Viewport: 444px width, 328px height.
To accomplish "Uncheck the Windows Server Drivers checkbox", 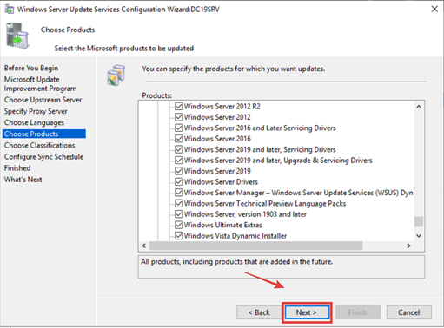I will pyautogui.click(x=179, y=181).
